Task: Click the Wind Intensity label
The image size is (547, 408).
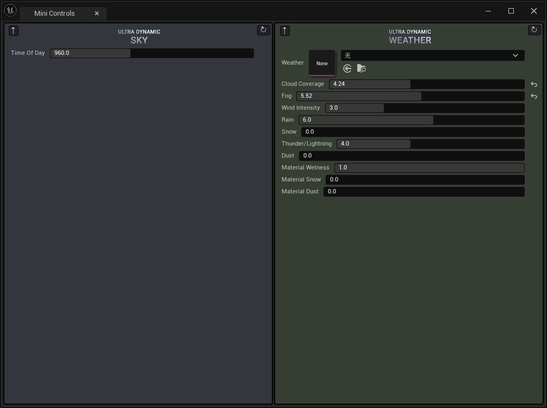Action: tap(300, 108)
